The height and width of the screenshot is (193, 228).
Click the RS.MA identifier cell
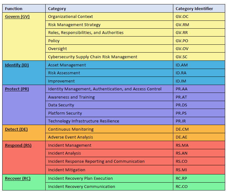click(x=182, y=145)
